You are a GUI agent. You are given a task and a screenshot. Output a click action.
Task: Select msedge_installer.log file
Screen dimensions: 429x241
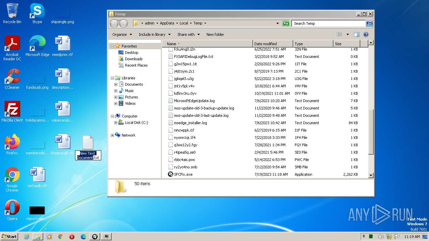(x=190, y=123)
